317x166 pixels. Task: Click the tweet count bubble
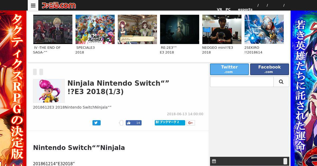pos(121,123)
